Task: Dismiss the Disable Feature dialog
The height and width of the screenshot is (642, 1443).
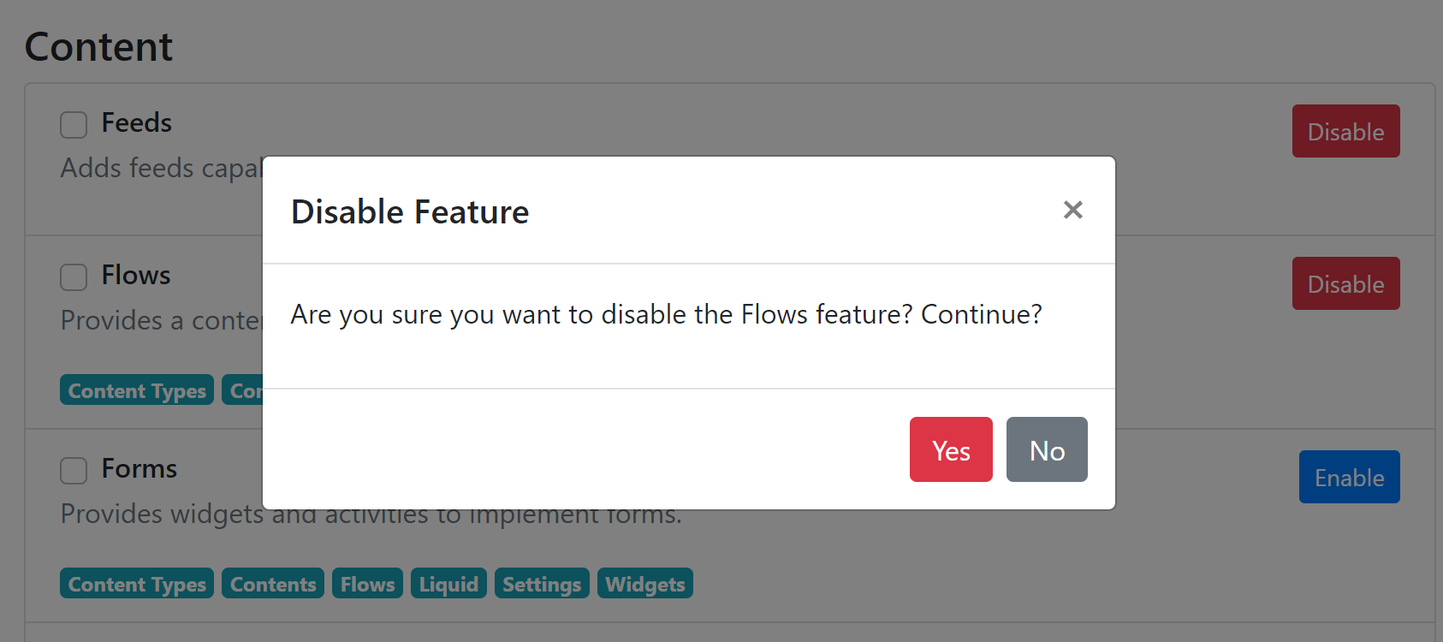Action: coord(1072,210)
